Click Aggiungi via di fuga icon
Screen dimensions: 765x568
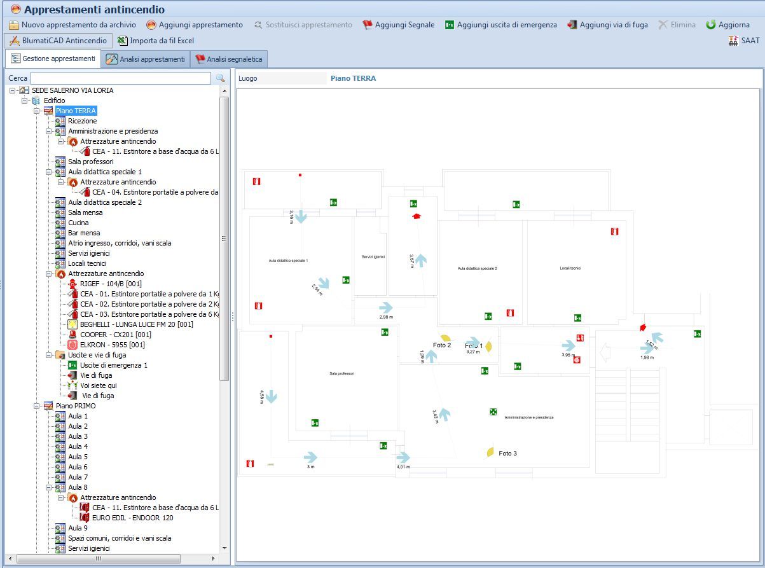tap(572, 25)
